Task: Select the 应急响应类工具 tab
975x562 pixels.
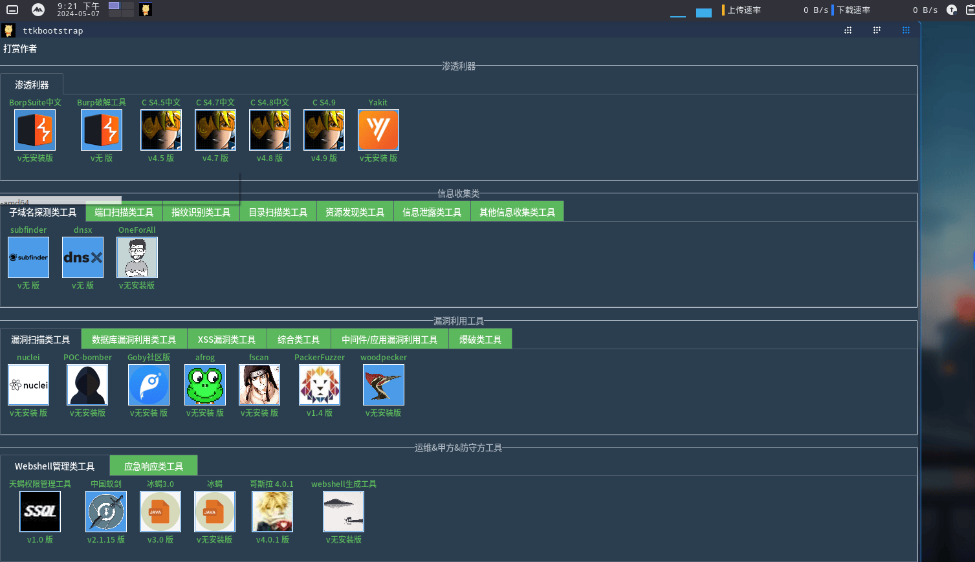Action: pos(153,466)
